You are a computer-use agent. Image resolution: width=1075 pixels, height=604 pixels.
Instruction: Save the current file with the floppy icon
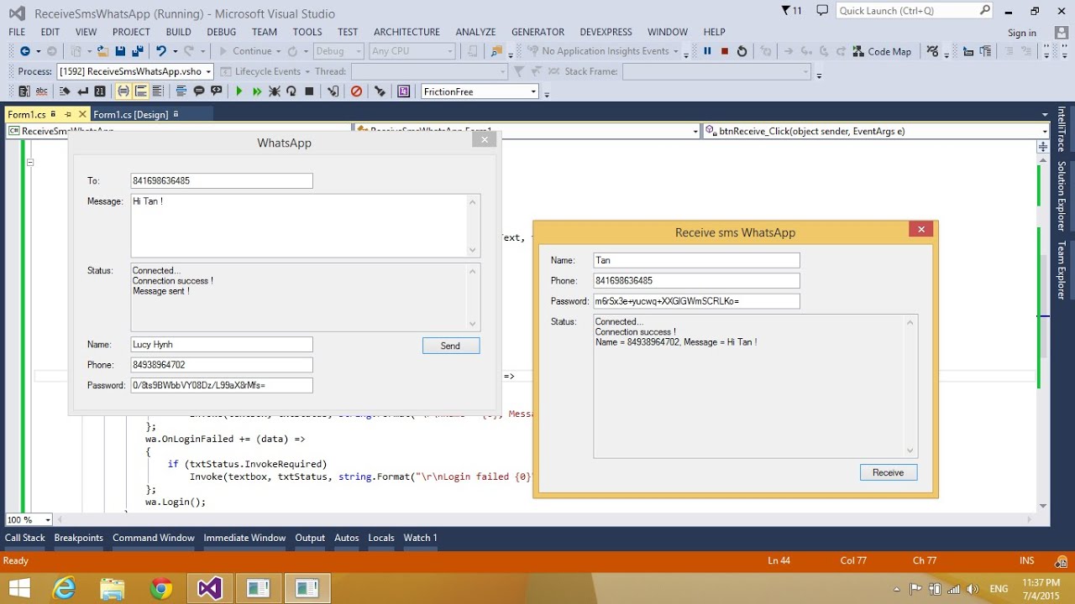pyautogui.click(x=121, y=51)
